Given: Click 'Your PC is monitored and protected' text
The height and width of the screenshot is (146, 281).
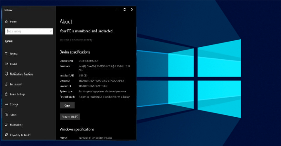Looking at the screenshot, I should pos(86,31).
